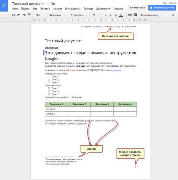The height and width of the screenshot is (180, 178).
Task: Click third footnote Персональный компьютер
Action: coord(57,164)
